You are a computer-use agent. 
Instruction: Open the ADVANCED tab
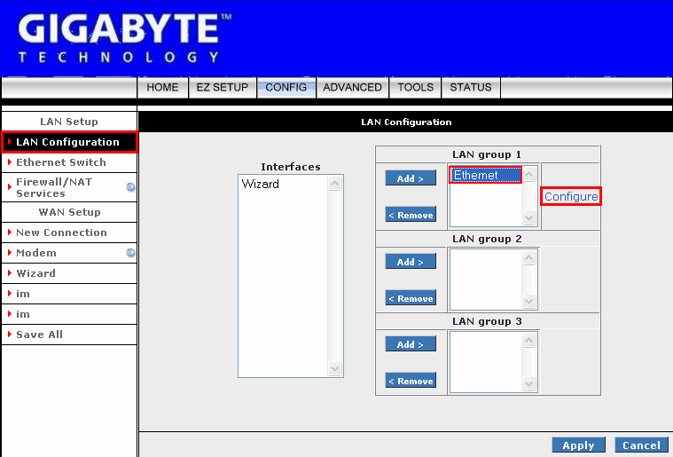coord(352,88)
